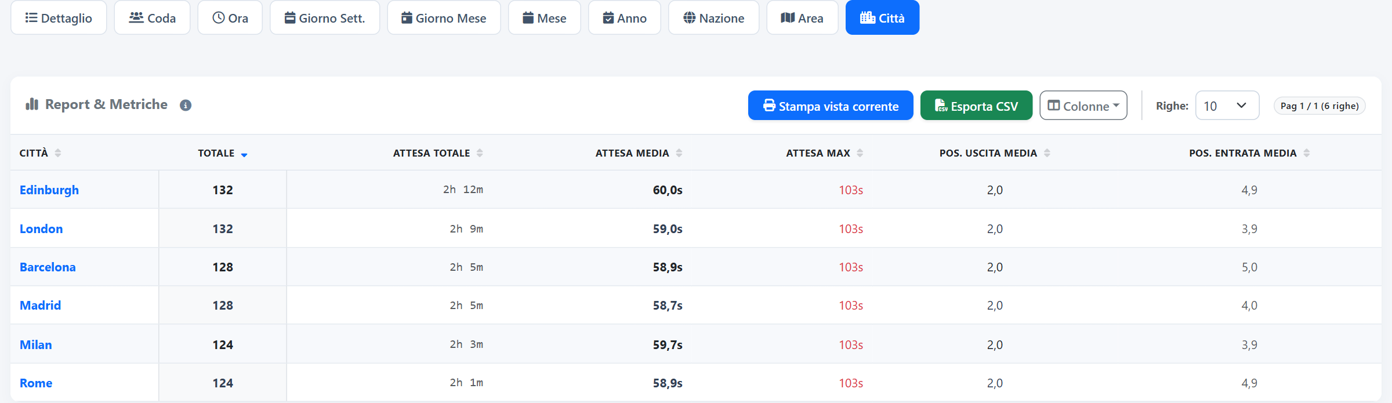Click the Pos. Entrata Media sort arrows
The height and width of the screenshot is (403, 1392).
coord(1307,153)
